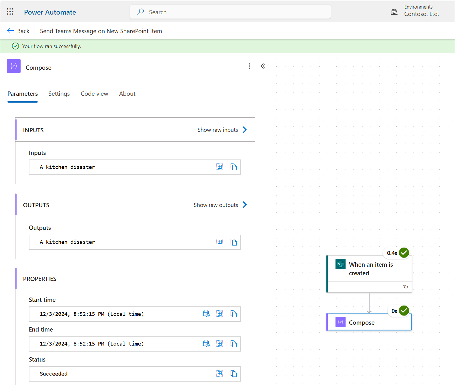The height and width of the screenshot is (385, 455).
Task: Click the Power Automate home link
Action: coord(50,12)
